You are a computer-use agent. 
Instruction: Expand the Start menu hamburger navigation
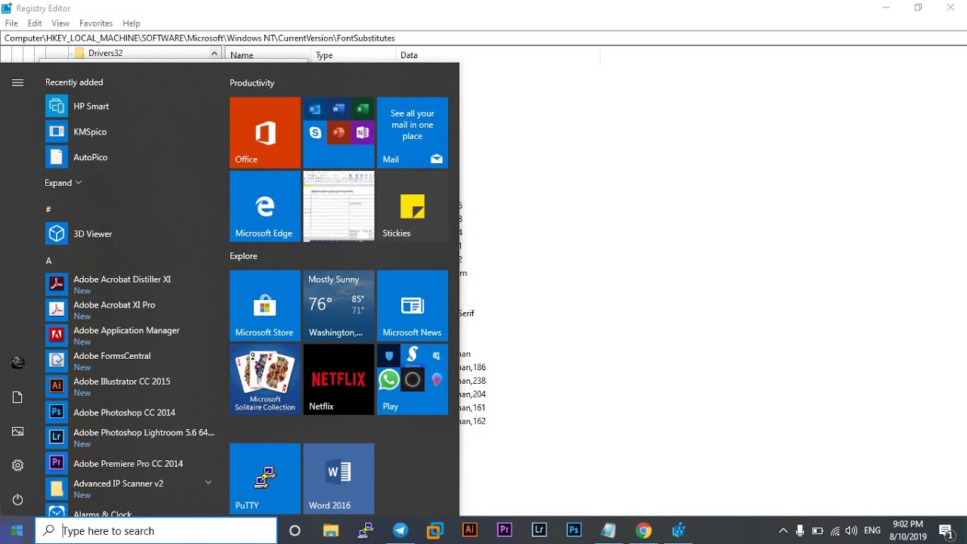(x=17, y=83)
